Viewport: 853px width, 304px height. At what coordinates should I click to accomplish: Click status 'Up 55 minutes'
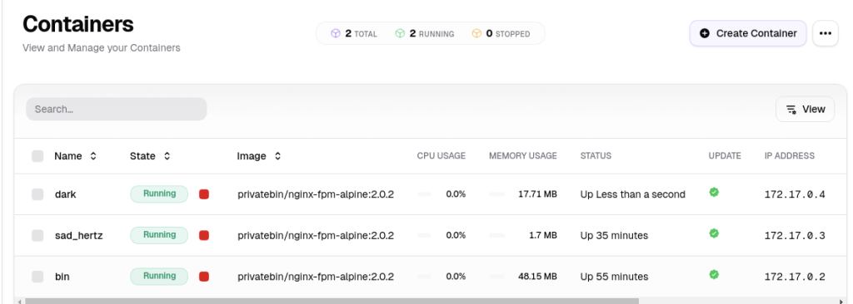(x=614, y=277)
